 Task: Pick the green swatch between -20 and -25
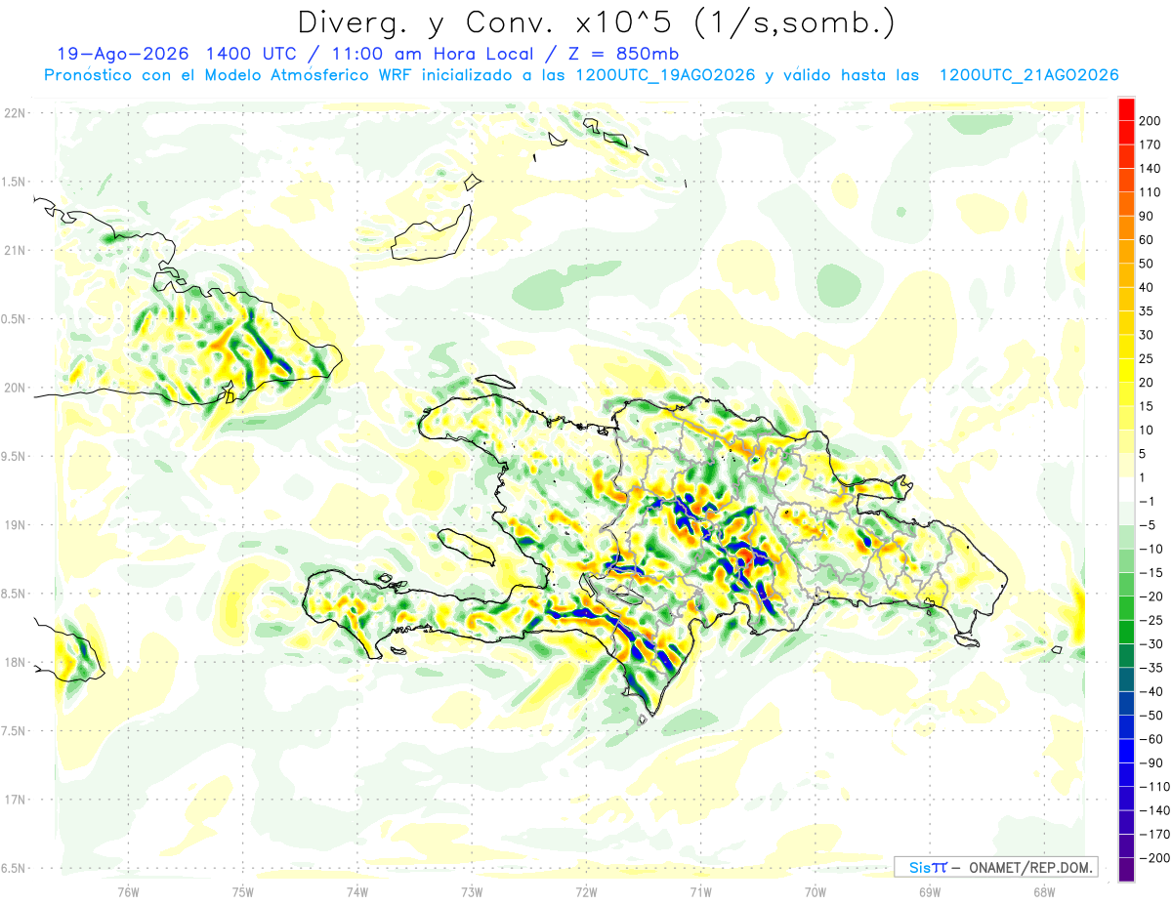click(1126, 608)
